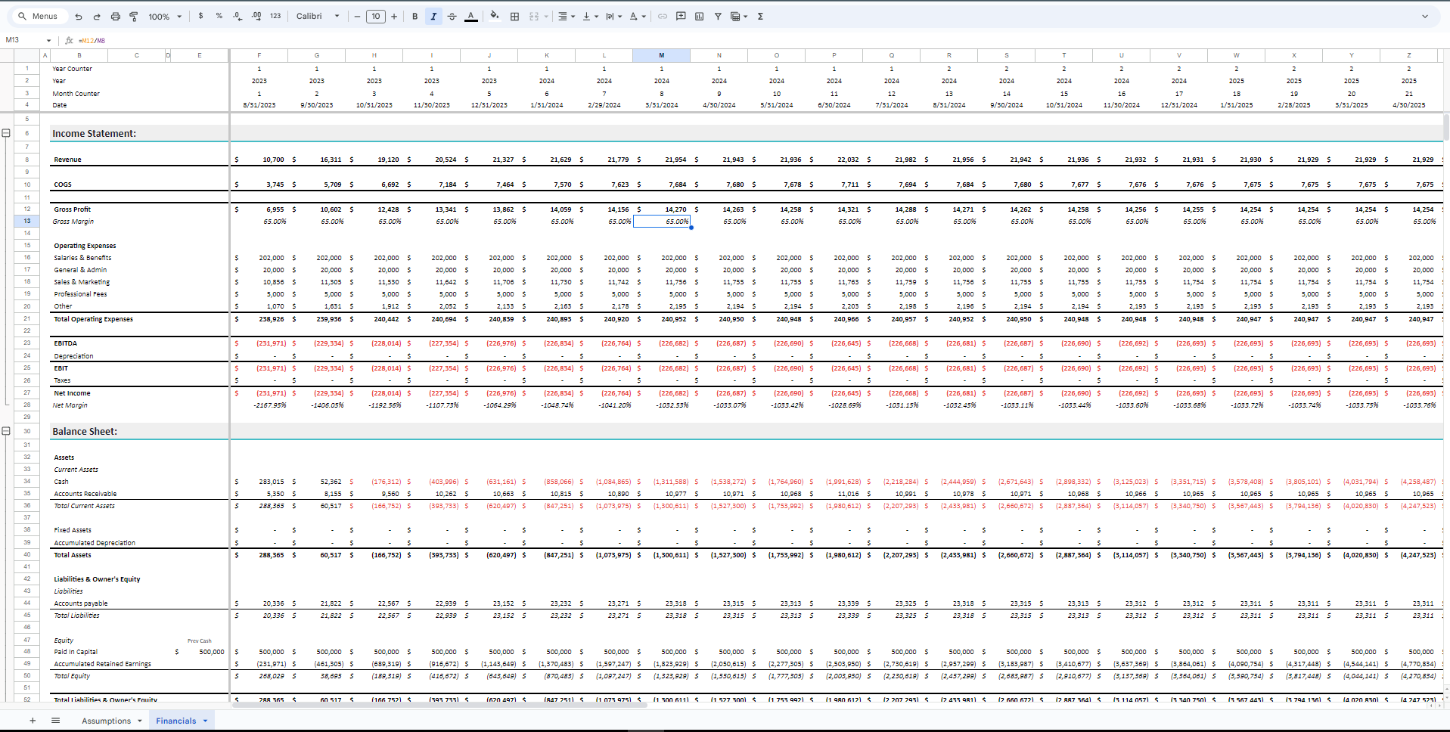Viewport: 1450px width, 732px height.
Task: Click the 'Balance Sheet:' heading cell
Action: click(x=85, y=431)
